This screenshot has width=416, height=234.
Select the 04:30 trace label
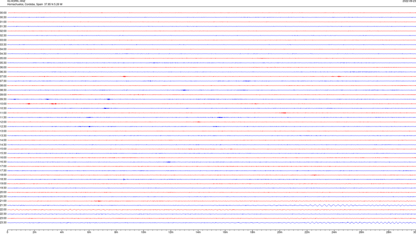coord(3,54)
